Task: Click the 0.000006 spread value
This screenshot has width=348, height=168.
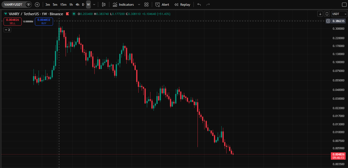Action: 28,21
